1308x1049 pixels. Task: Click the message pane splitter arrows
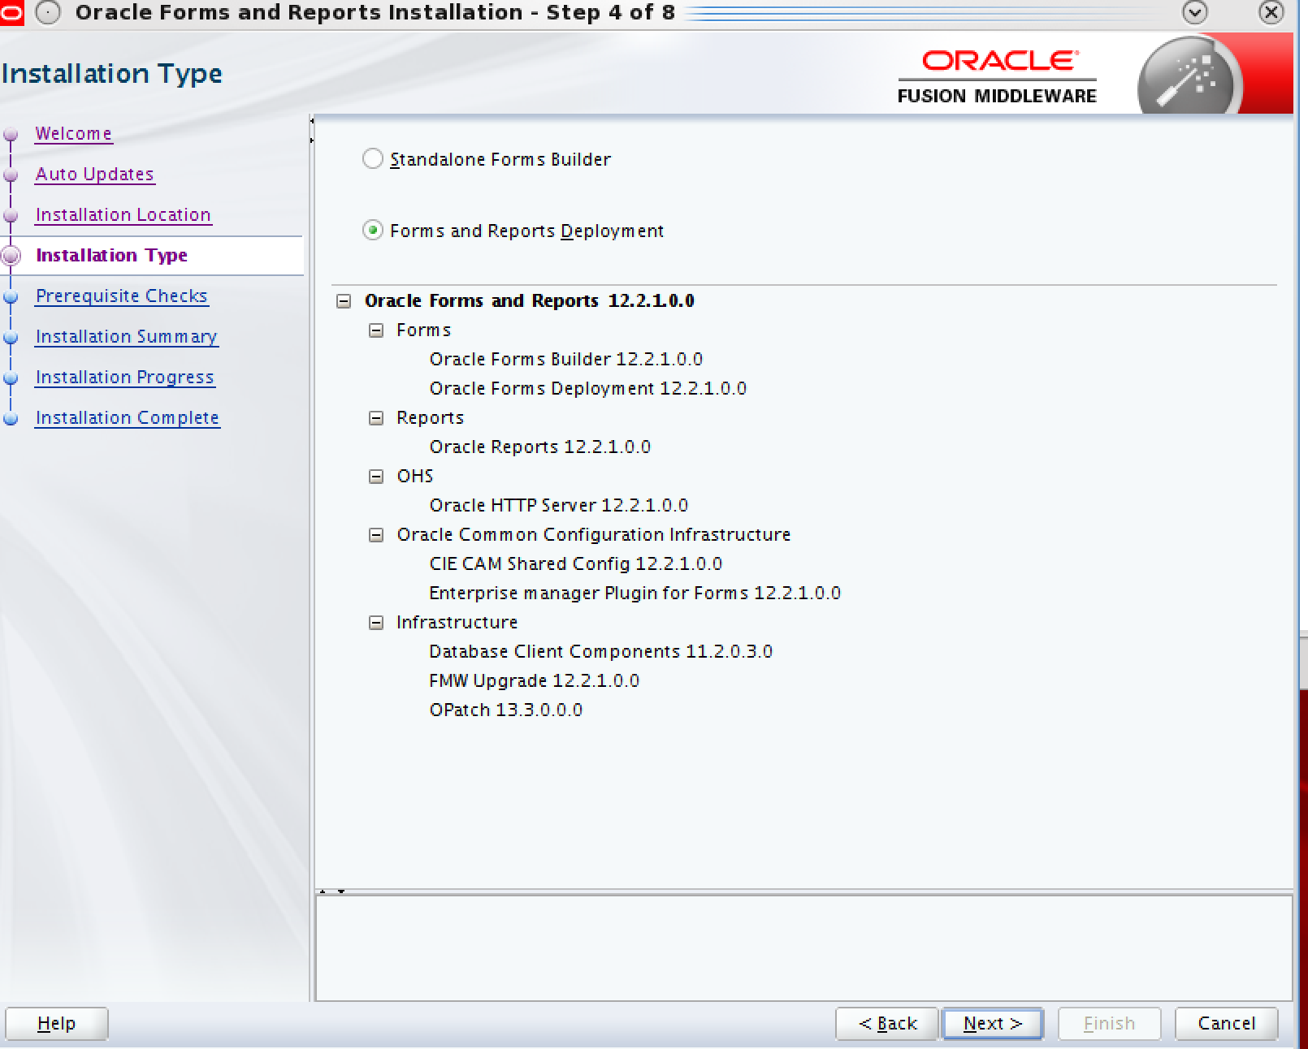click(x=331, y=891)
